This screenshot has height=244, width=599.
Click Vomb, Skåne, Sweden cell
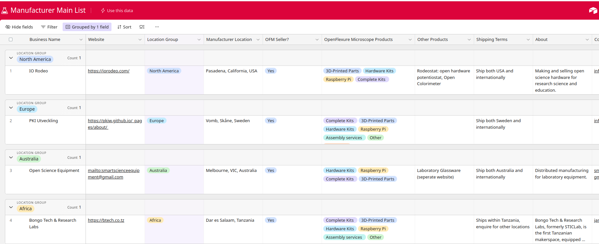tap(233, 130)
